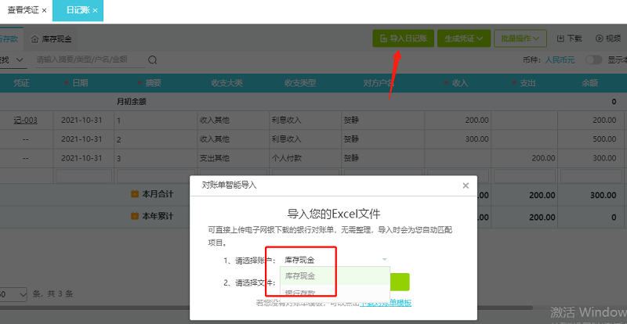Click the 导入您的Excel文件 heading

(x=334, y=214)
